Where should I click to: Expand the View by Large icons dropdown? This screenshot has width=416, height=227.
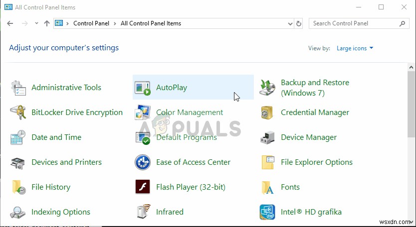coord(356,48)
